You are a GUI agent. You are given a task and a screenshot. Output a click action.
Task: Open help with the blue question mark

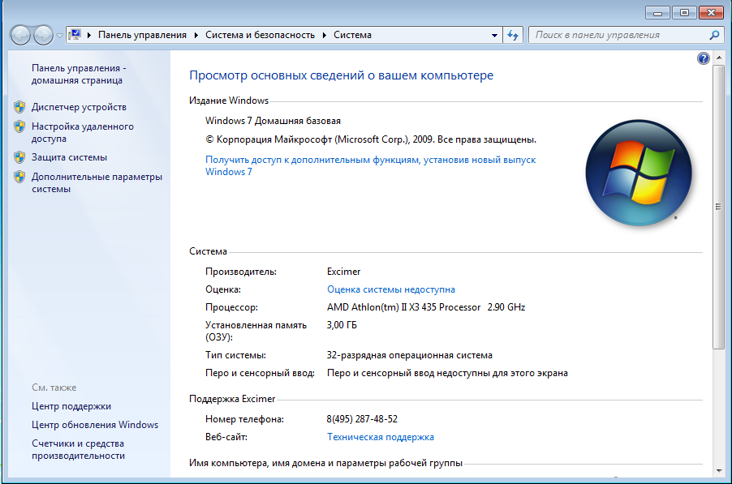point(703,58)
